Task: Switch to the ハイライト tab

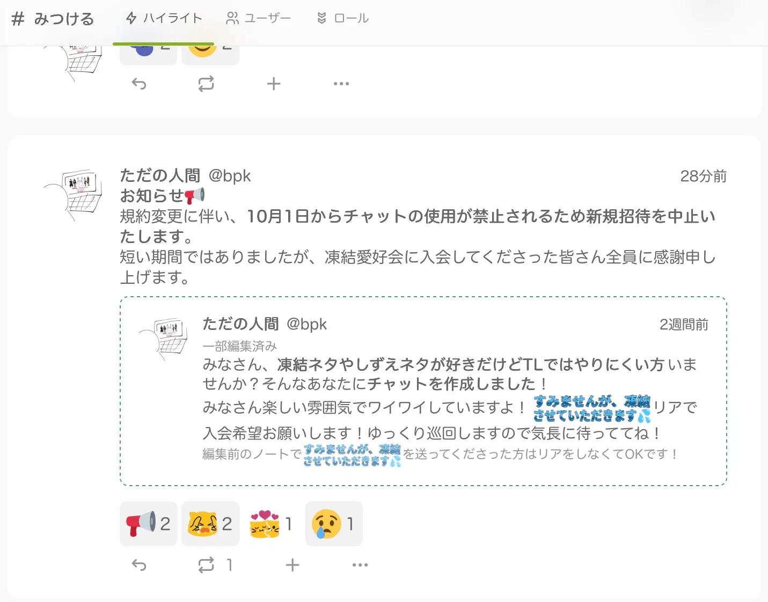Action: point(164,18)
